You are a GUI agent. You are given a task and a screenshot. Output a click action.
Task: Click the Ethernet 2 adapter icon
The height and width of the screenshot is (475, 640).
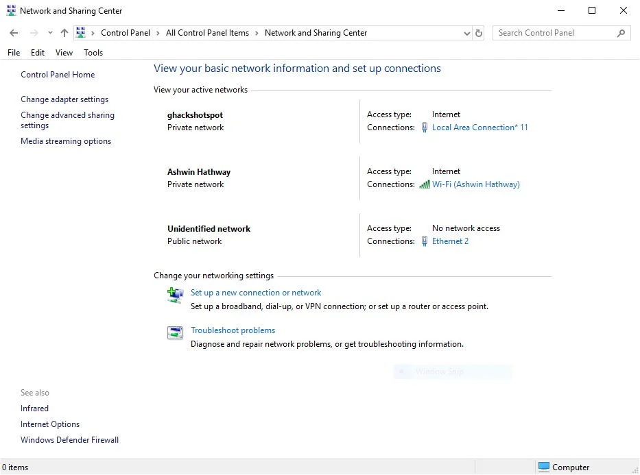pyautogui.click(x=425, y=241)
